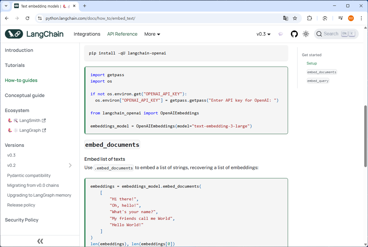Open Pydantic compatibility page

(x=29, y=175)
